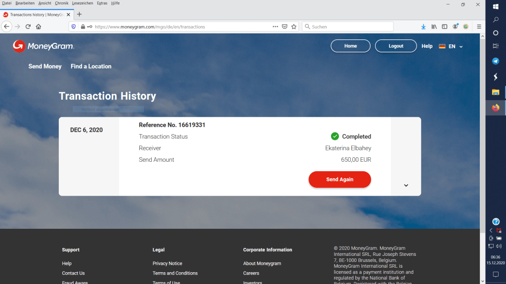The width and height of the screenshot is (506, 284).
Task: Open the Firefox downloads arrow
Action: (423, 27)
